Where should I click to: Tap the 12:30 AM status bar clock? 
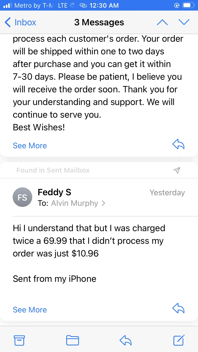click(x=104, y=5)
